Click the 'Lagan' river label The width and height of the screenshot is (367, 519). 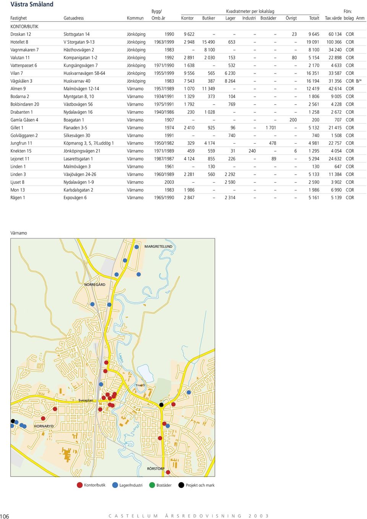(121, 358)
